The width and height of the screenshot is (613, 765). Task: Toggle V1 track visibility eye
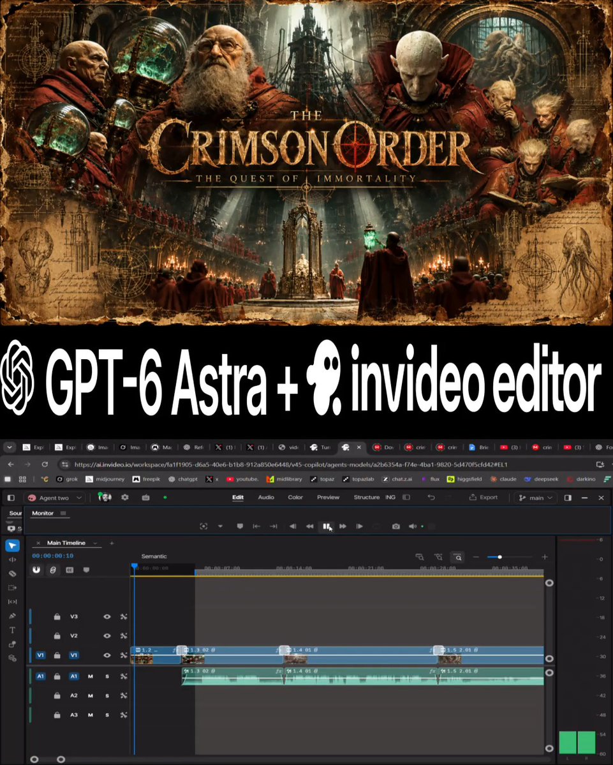click(107, 655)
